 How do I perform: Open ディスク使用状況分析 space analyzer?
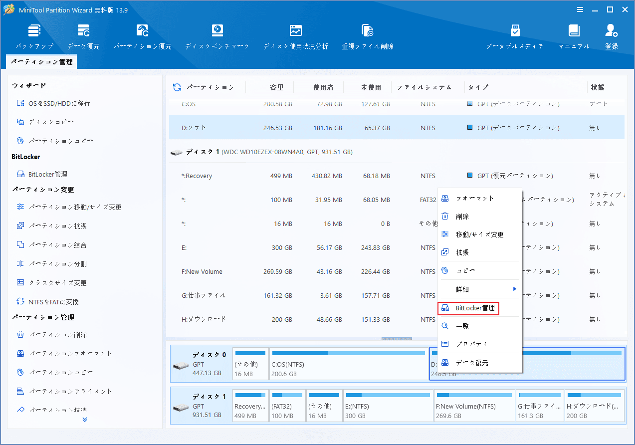point(296,36)
